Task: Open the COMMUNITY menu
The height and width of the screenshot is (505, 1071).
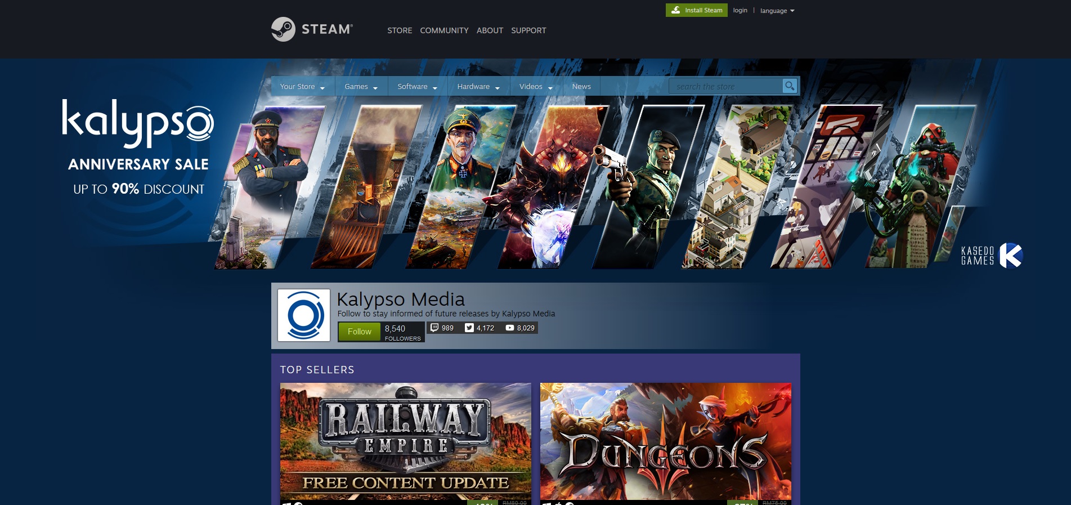Action: tap(444, 30)
